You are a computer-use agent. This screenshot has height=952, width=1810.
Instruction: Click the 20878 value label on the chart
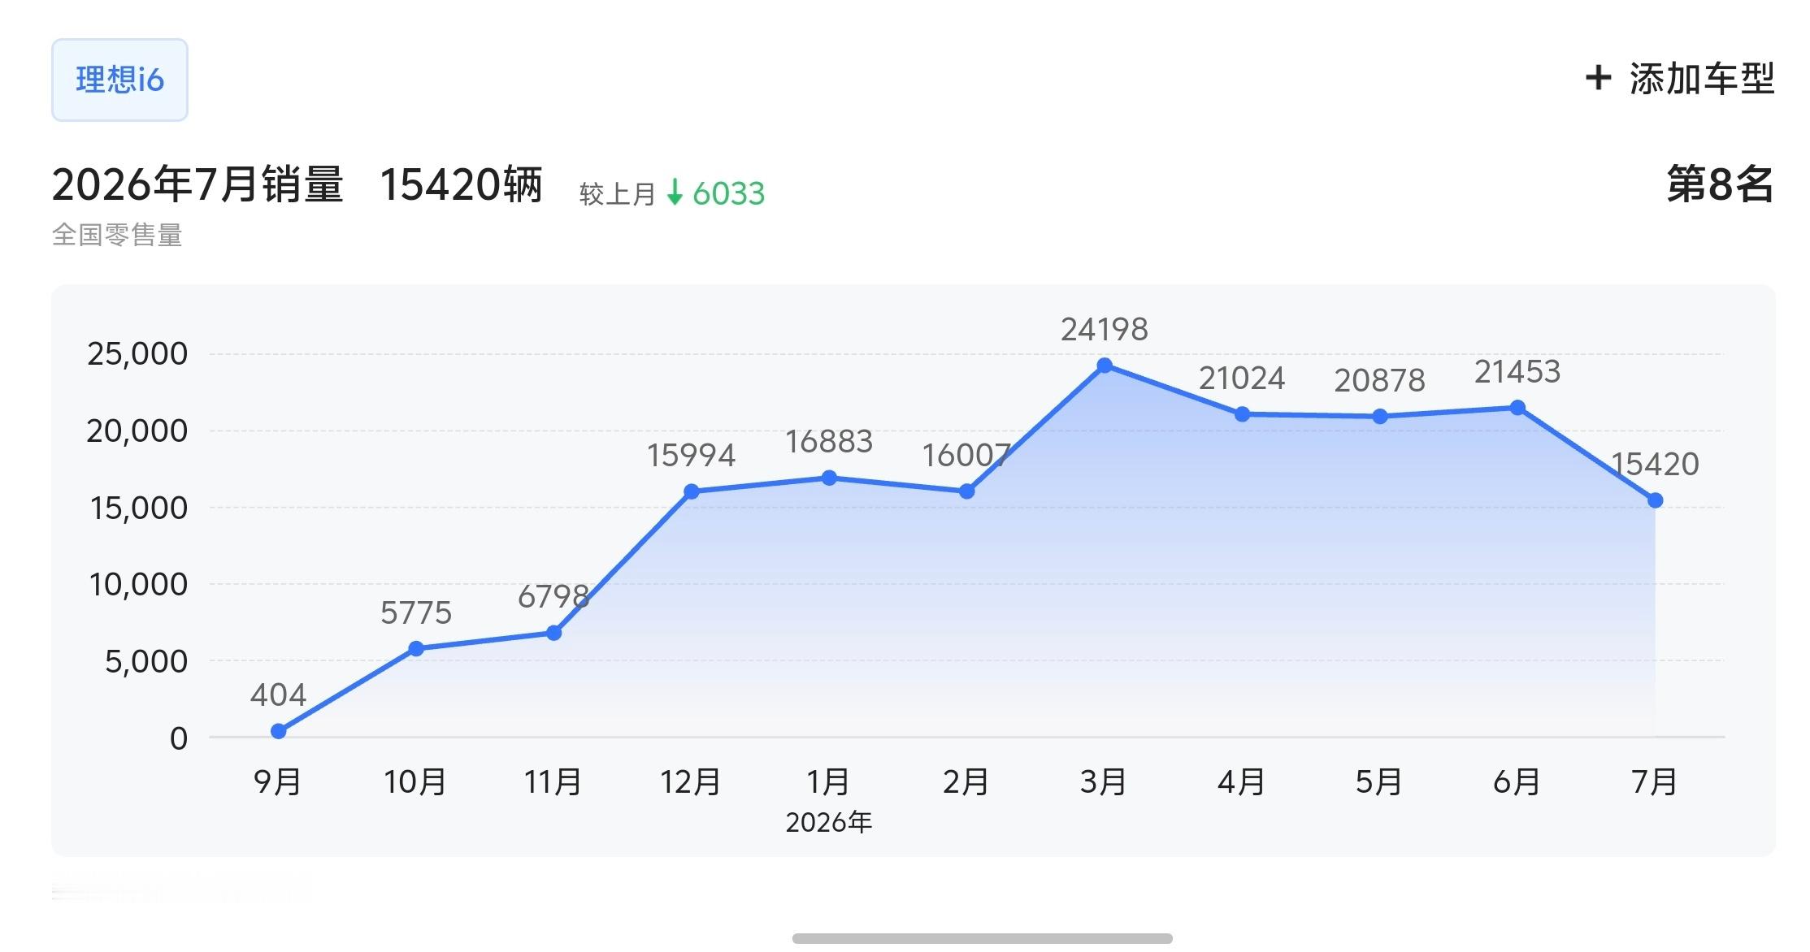[x=1380, y=380]
